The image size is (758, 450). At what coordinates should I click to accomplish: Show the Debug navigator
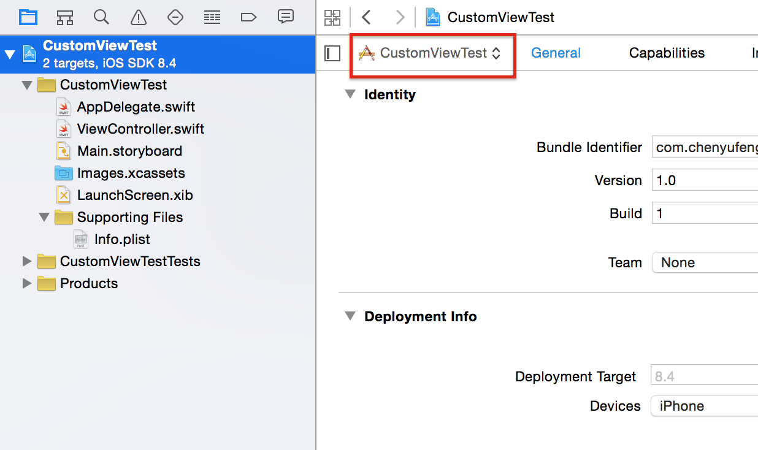coord(212,17)
